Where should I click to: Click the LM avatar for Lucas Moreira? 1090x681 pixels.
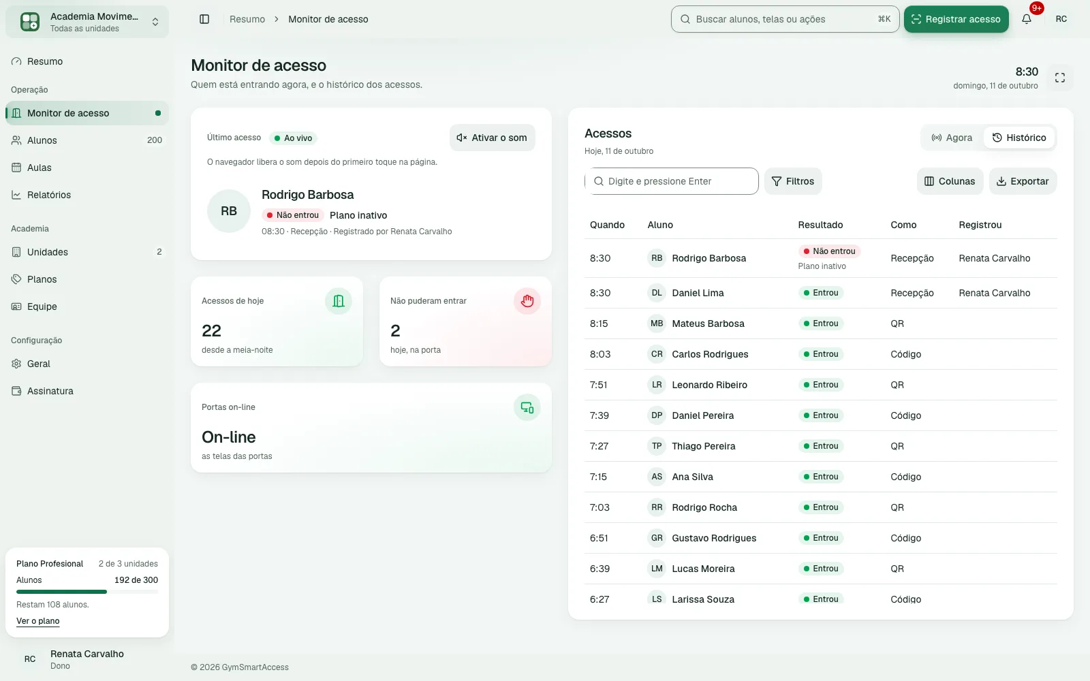point(657,569)
